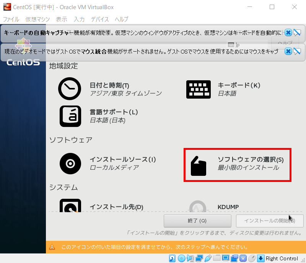
Task: Click the 日本語 (日本) status text
Action: point(107,120)
